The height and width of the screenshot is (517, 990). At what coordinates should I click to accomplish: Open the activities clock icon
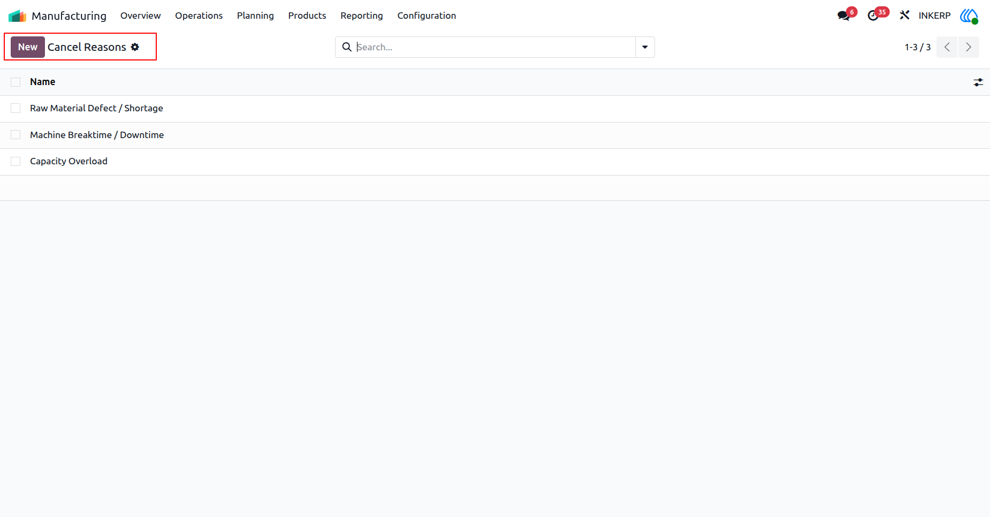tap(873, 16)
